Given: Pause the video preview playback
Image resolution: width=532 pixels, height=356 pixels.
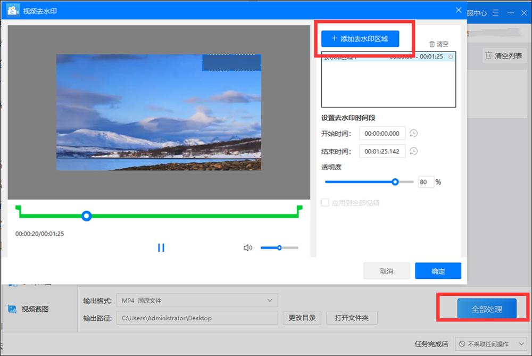Looking at the screenshot, I should 161,247.
